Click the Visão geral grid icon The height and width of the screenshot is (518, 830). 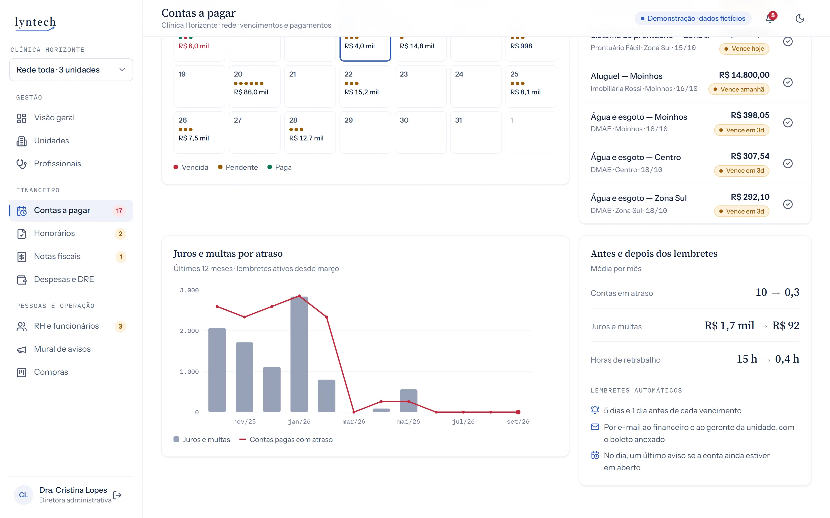point(22,118)
